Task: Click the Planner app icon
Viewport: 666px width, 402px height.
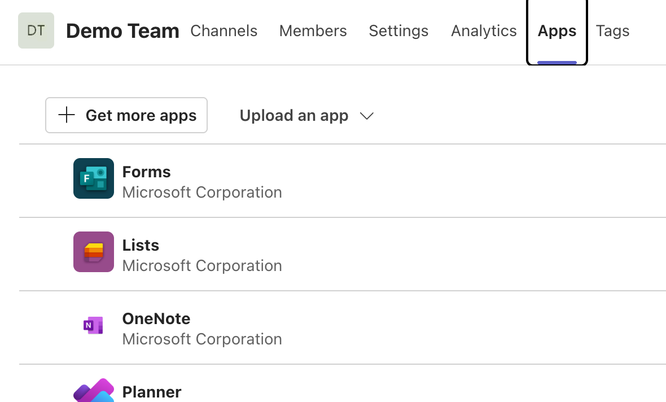Action: 94,390
